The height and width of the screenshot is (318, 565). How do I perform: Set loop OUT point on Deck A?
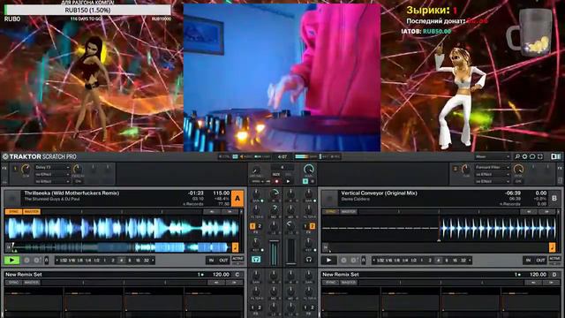223,260
